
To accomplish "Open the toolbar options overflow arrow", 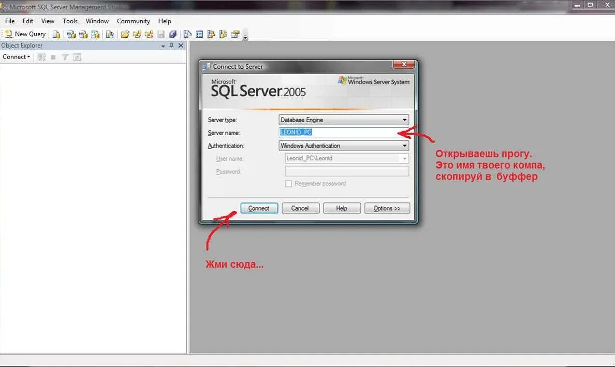I will [245, 37].
